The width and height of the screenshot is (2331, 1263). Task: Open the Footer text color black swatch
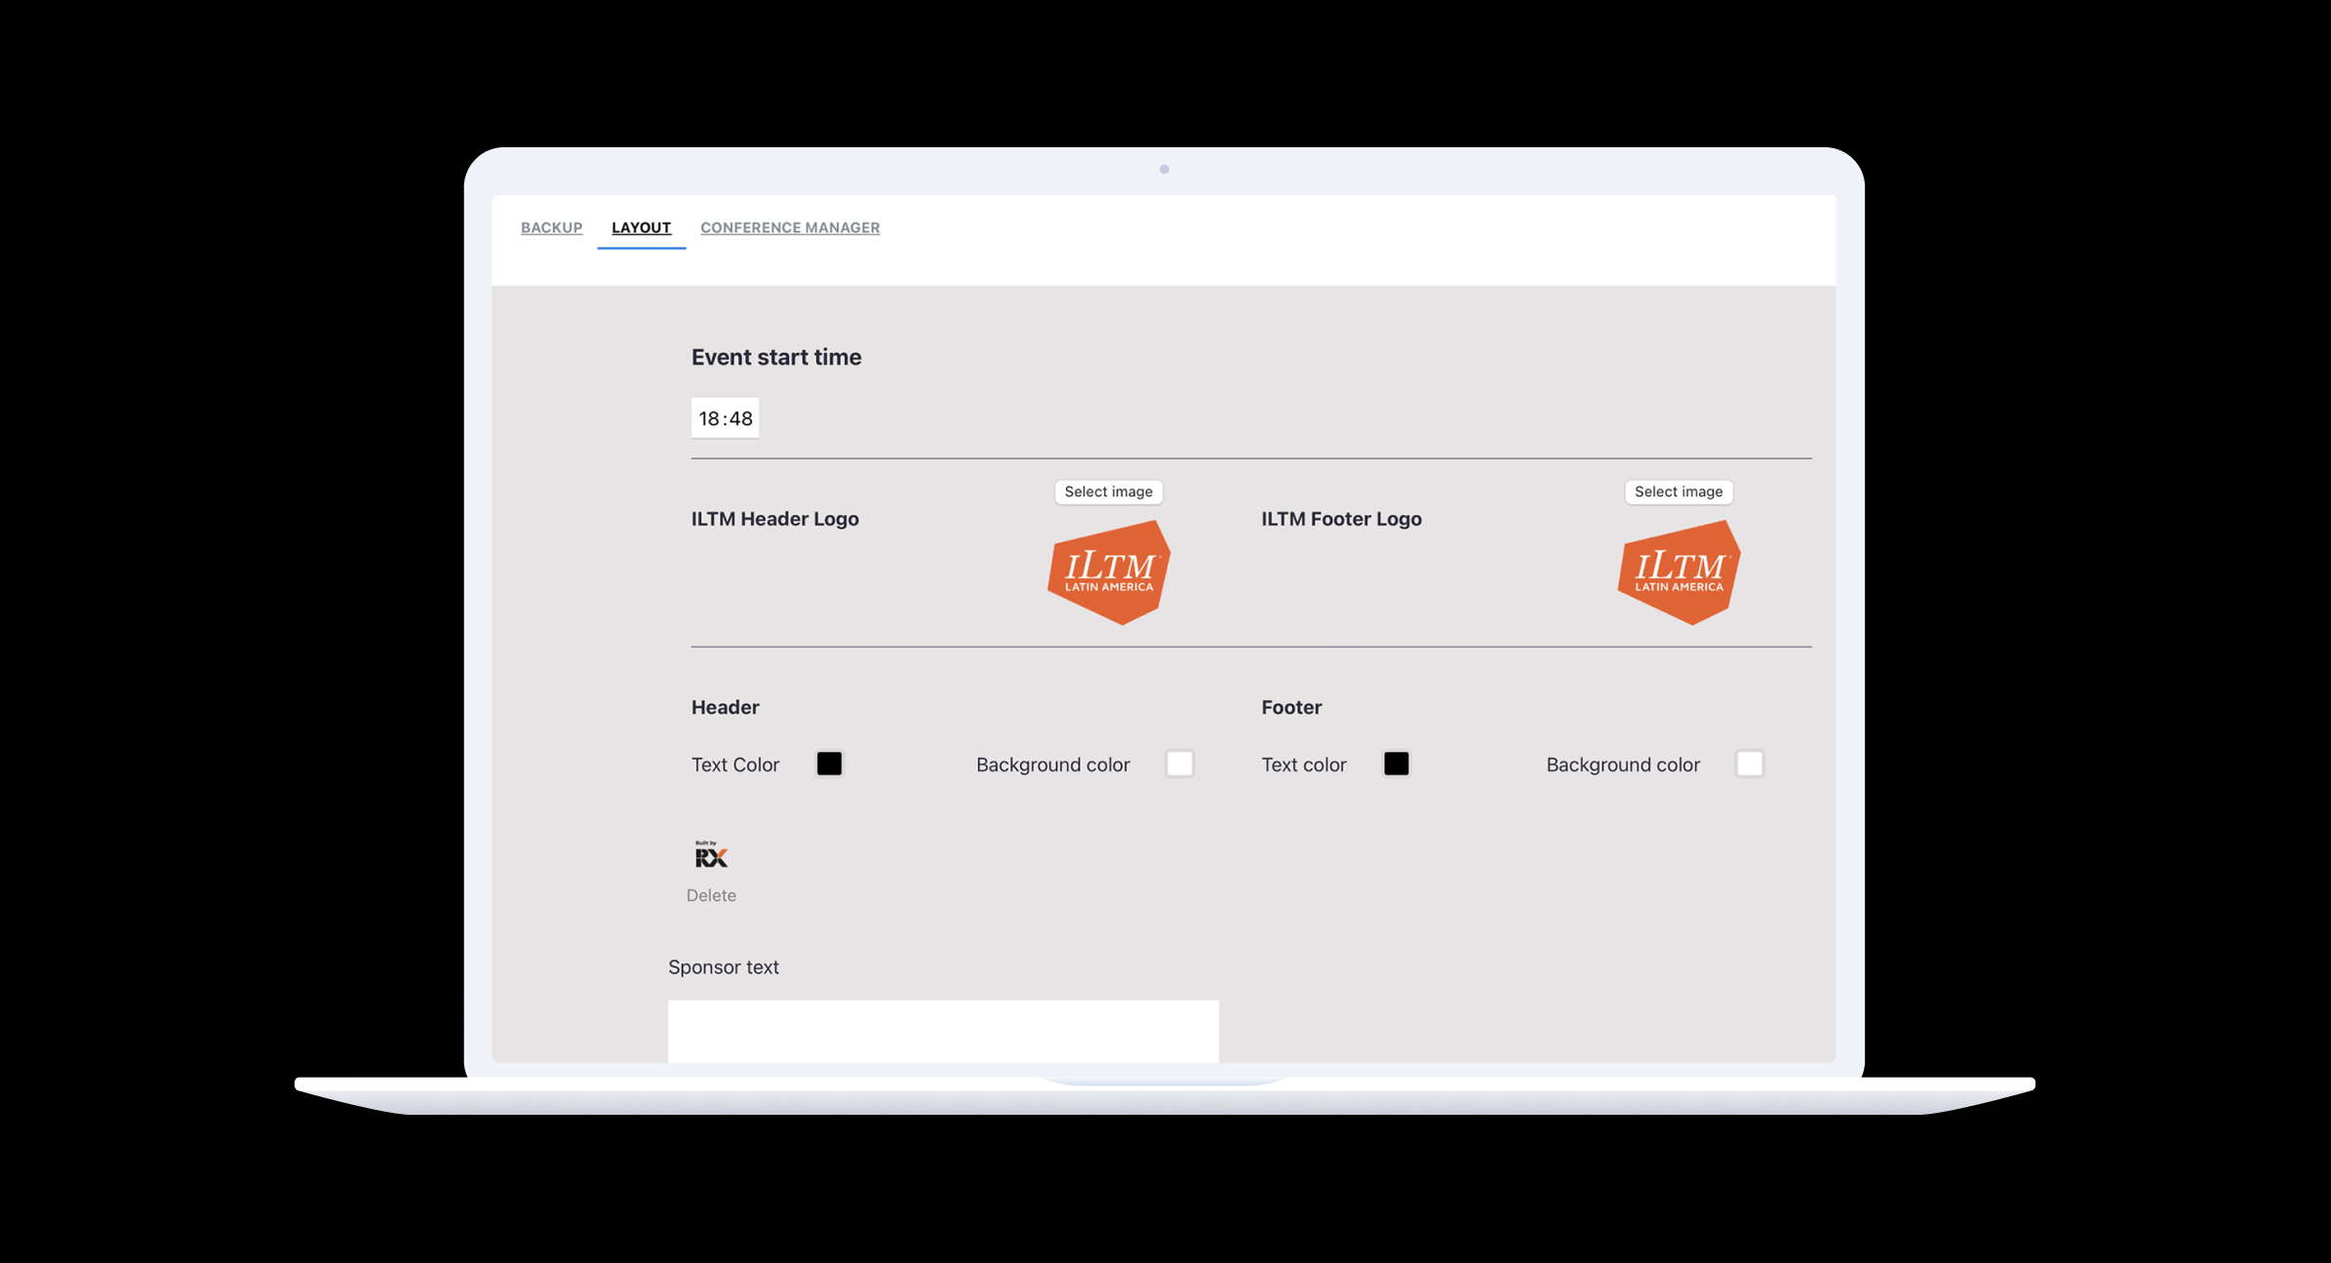click(x=1396, y=764)
